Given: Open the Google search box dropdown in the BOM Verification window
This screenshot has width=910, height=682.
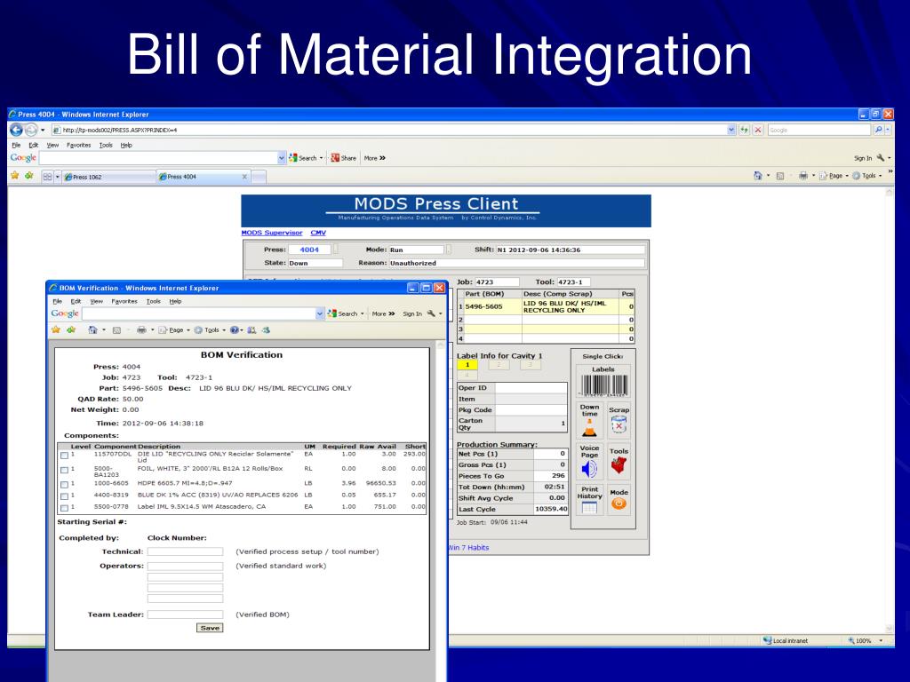Looking at the screenshot, I should (320, 313).
